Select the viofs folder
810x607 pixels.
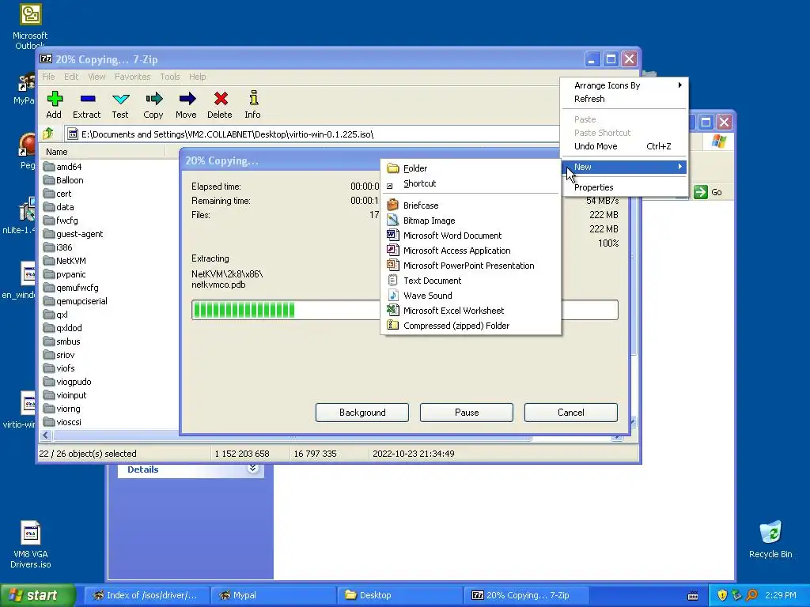coord(59,368)
